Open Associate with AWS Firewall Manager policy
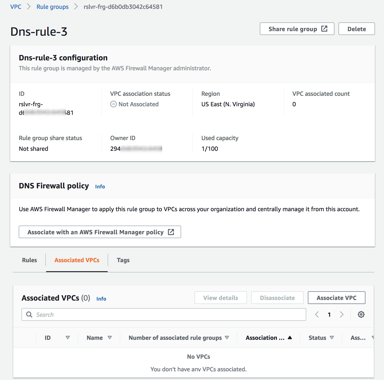Screen dimensions: 384x380 pos(100,232)
